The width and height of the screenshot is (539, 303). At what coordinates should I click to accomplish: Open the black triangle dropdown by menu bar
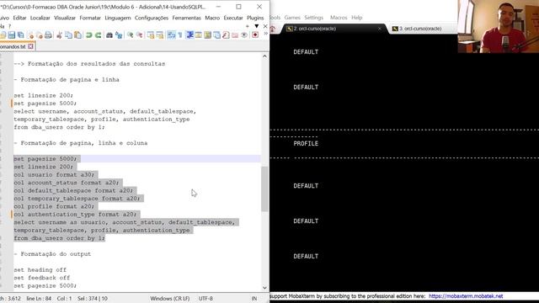pyautogui.click(x=256, y=26)
